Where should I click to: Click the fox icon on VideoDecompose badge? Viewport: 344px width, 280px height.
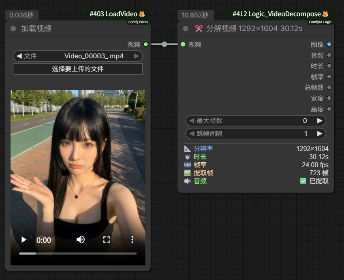[x=325, y=14]
